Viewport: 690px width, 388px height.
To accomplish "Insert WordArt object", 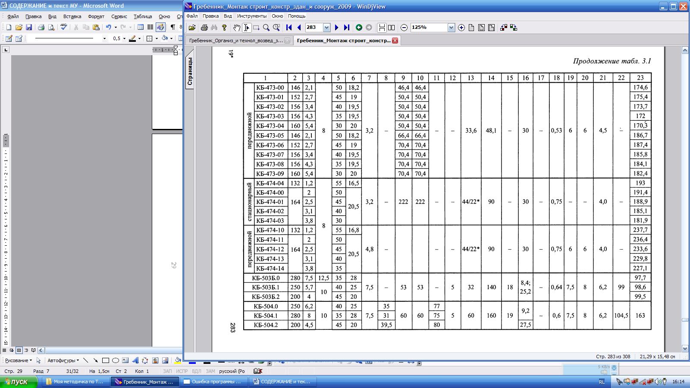I will (x=135, y=360).
